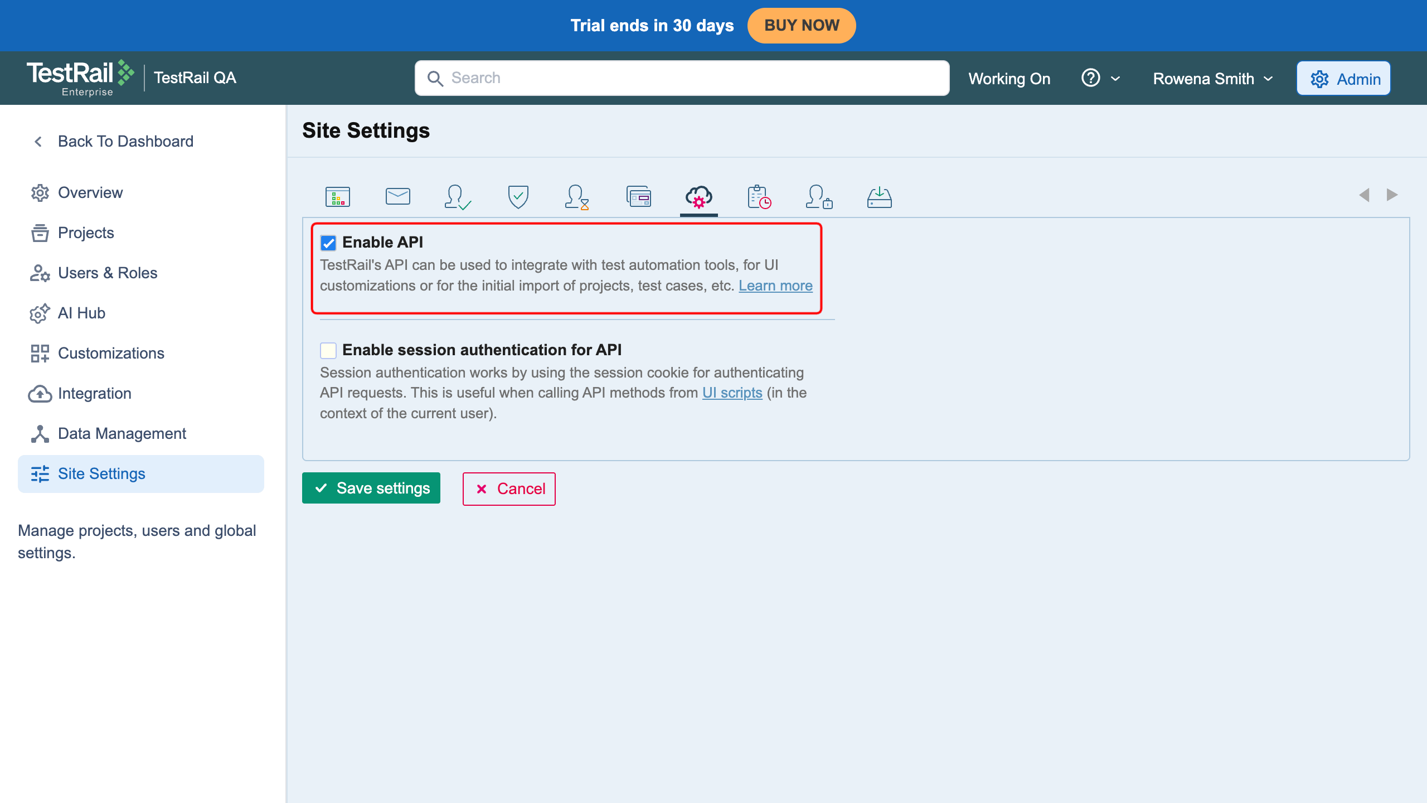Viewport: 1427px width, 803px height.
Task: Click the Overview gear icon
Action: pyautogui.click(x=40, y=193)
